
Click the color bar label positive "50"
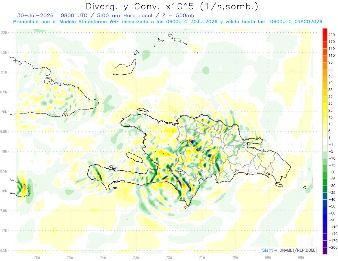[x=331, y=76]
